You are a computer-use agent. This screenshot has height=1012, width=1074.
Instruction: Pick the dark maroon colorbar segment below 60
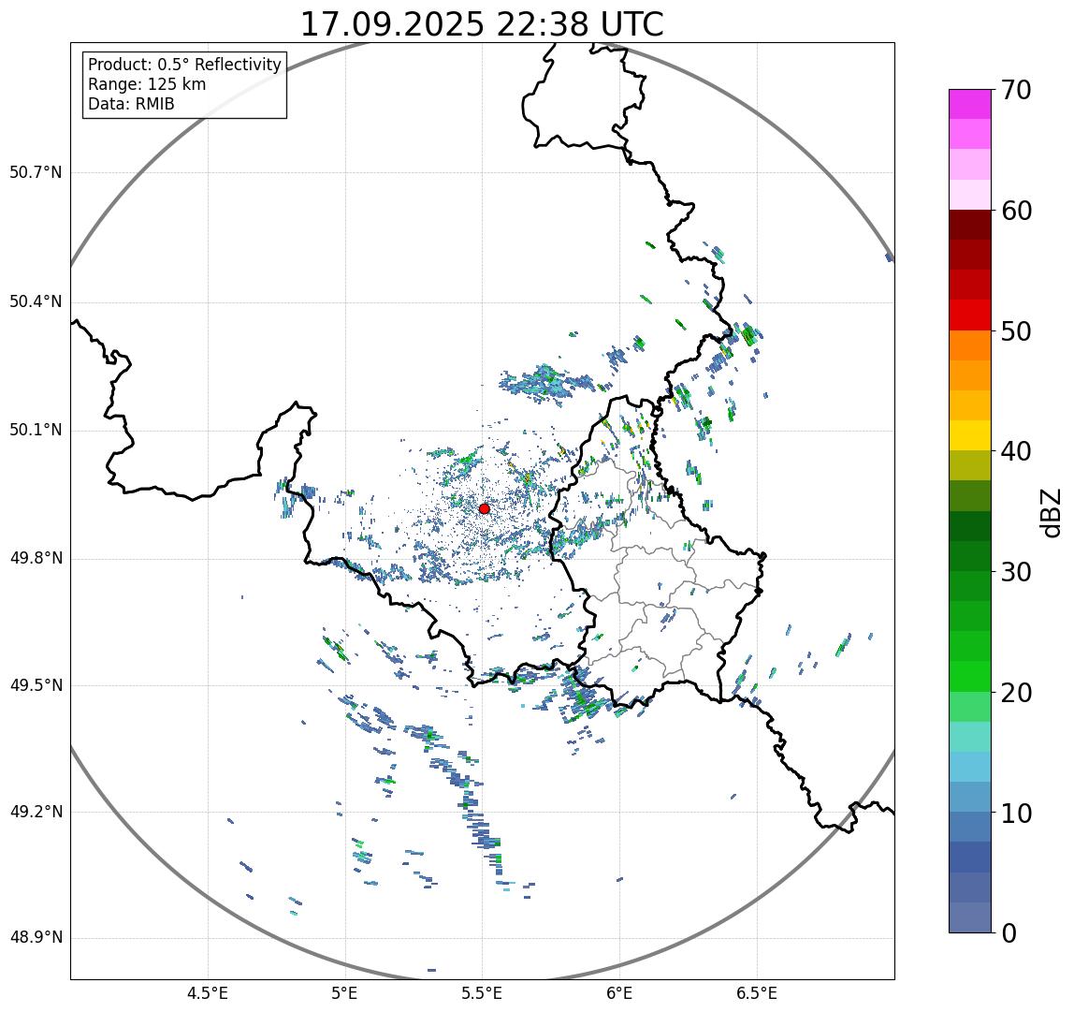970,225
